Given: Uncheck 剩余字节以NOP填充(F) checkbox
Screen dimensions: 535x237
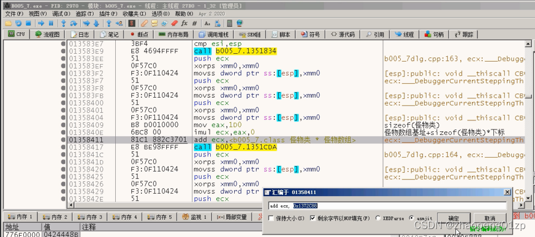Looking at the screenshot, I should coord(313,218).
